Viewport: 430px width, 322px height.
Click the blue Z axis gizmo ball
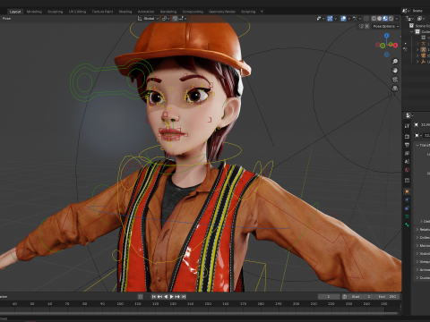(x=387, y=36)
